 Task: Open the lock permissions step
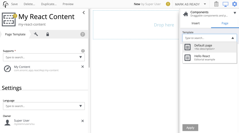pyautogui.click(x=48, y=34)
